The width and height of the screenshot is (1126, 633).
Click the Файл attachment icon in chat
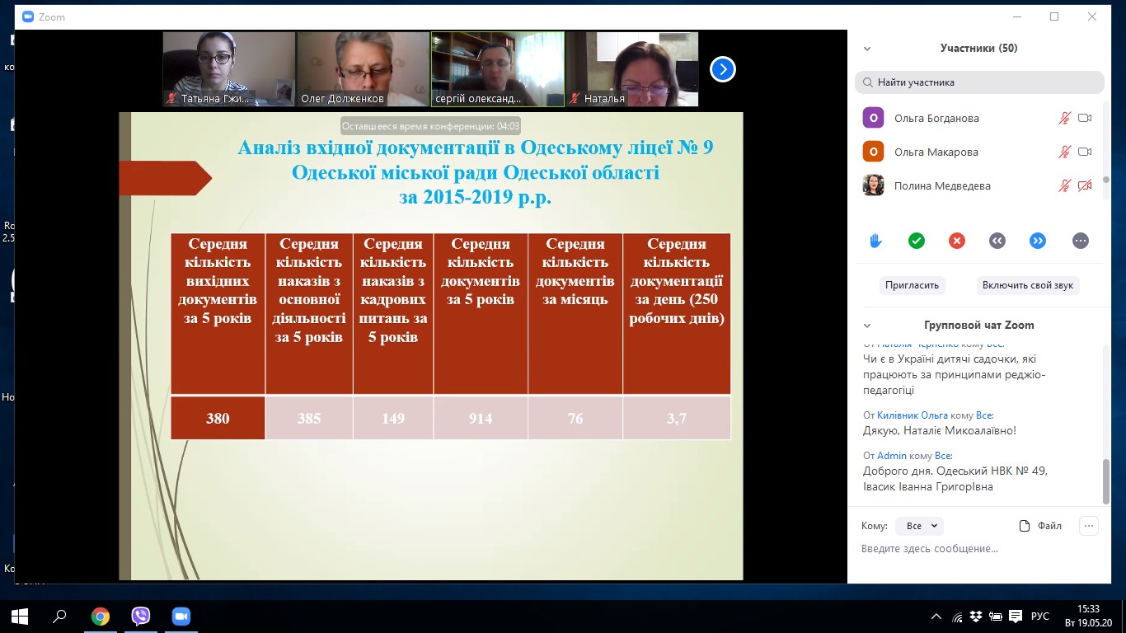pos(1025,526)
